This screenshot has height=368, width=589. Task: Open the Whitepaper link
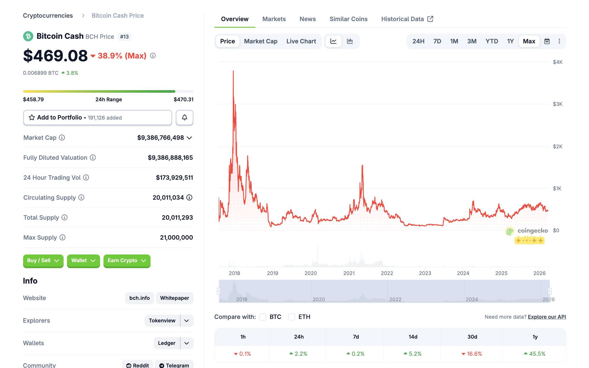pos(174,298)
